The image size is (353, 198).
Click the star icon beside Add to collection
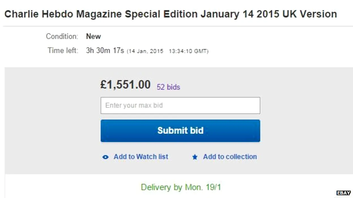tap(195, 157)
